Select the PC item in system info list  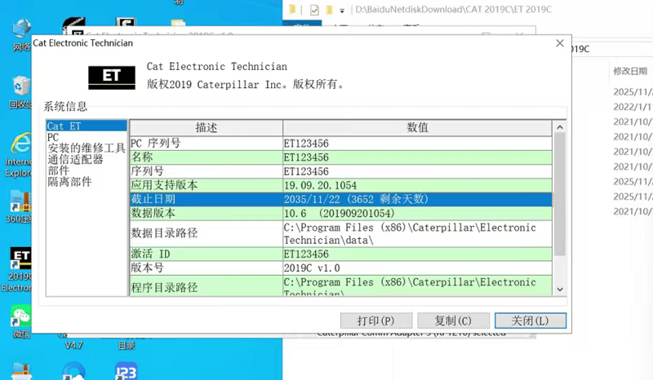click(53, 138)
